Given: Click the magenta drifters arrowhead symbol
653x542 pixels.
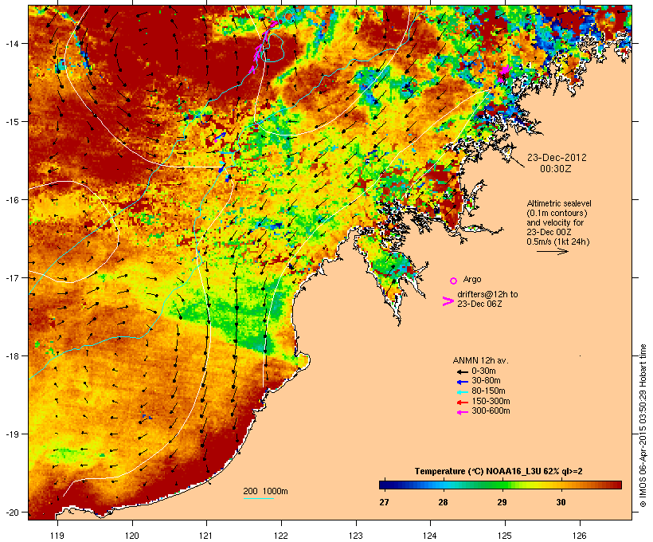Looking at the screenshot, I should coord(448,301).
